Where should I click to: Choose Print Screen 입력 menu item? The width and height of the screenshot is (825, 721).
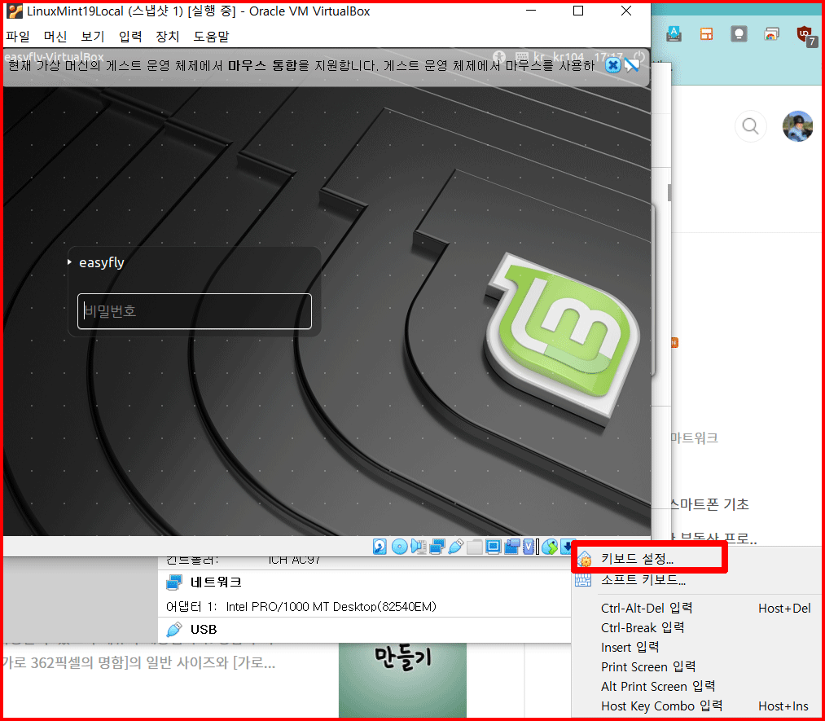click(698, 666)
